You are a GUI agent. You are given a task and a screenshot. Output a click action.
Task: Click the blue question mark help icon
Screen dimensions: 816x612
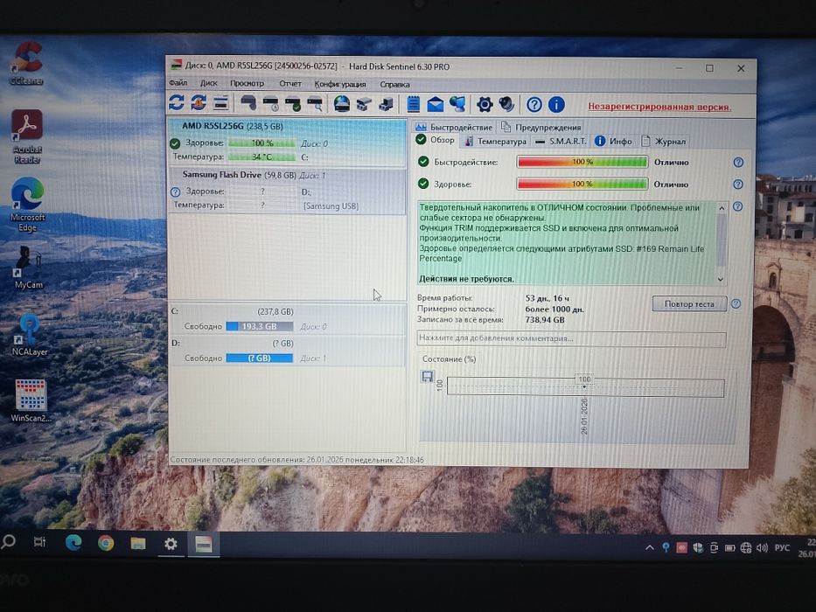pos(534,105)
